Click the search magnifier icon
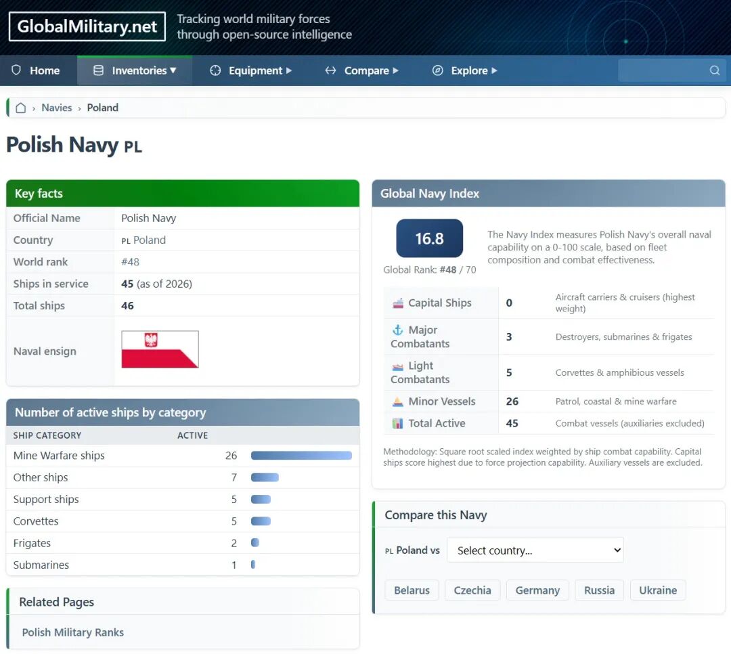The width and height of the screenshot is (731, 654). click(x=714, y=70)
